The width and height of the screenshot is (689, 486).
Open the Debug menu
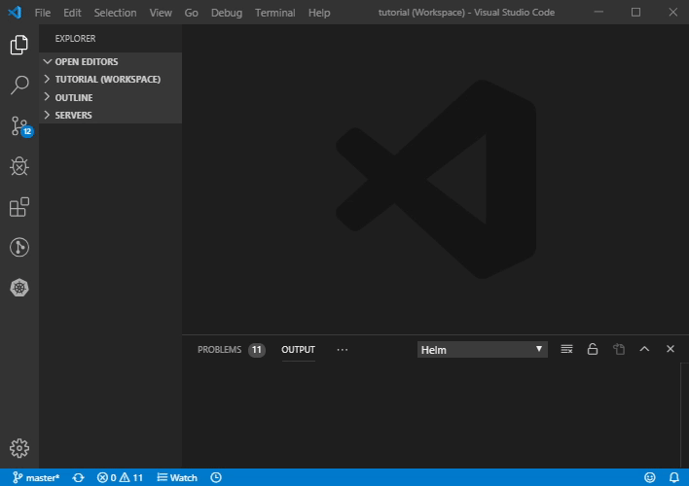point(227,13)
